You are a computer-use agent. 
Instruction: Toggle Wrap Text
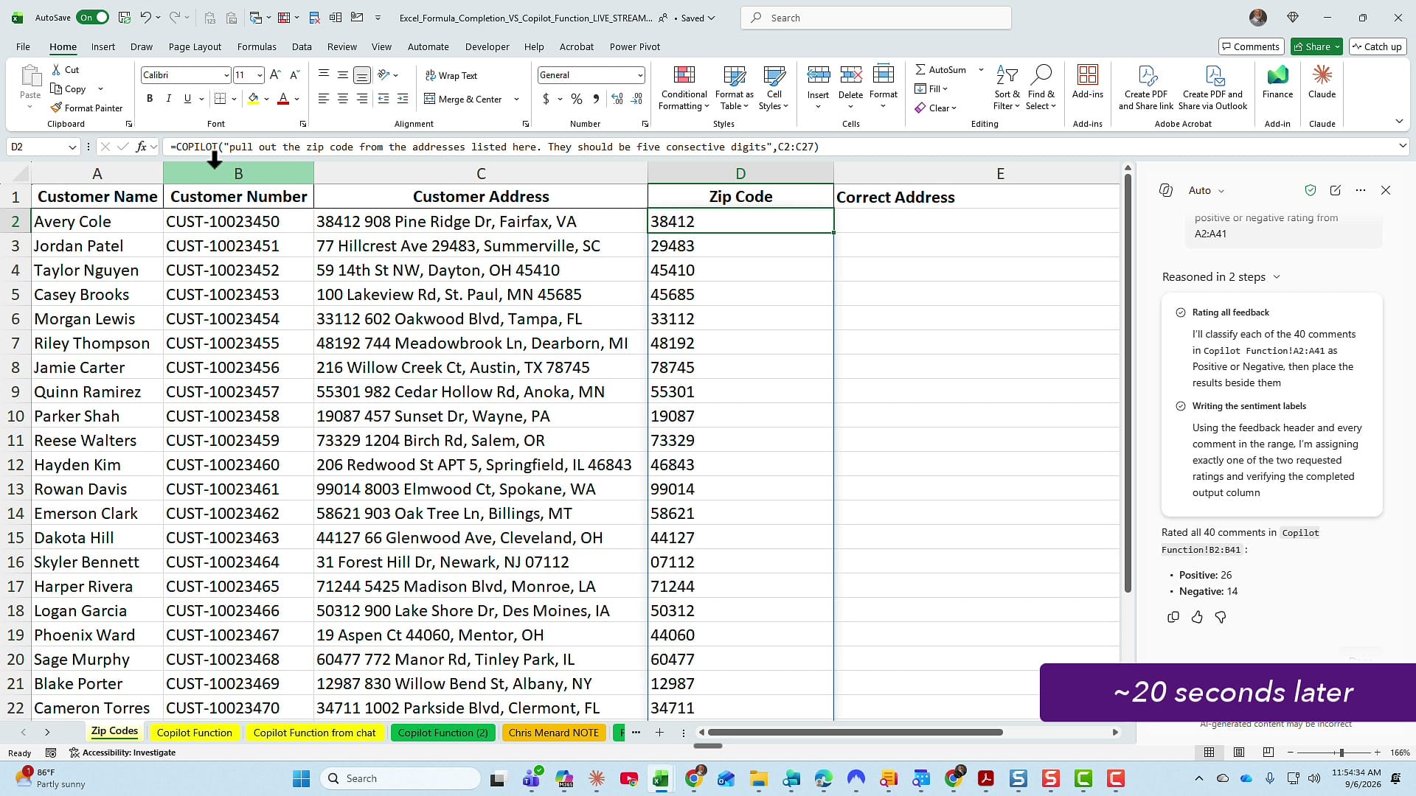coord(451,75)
